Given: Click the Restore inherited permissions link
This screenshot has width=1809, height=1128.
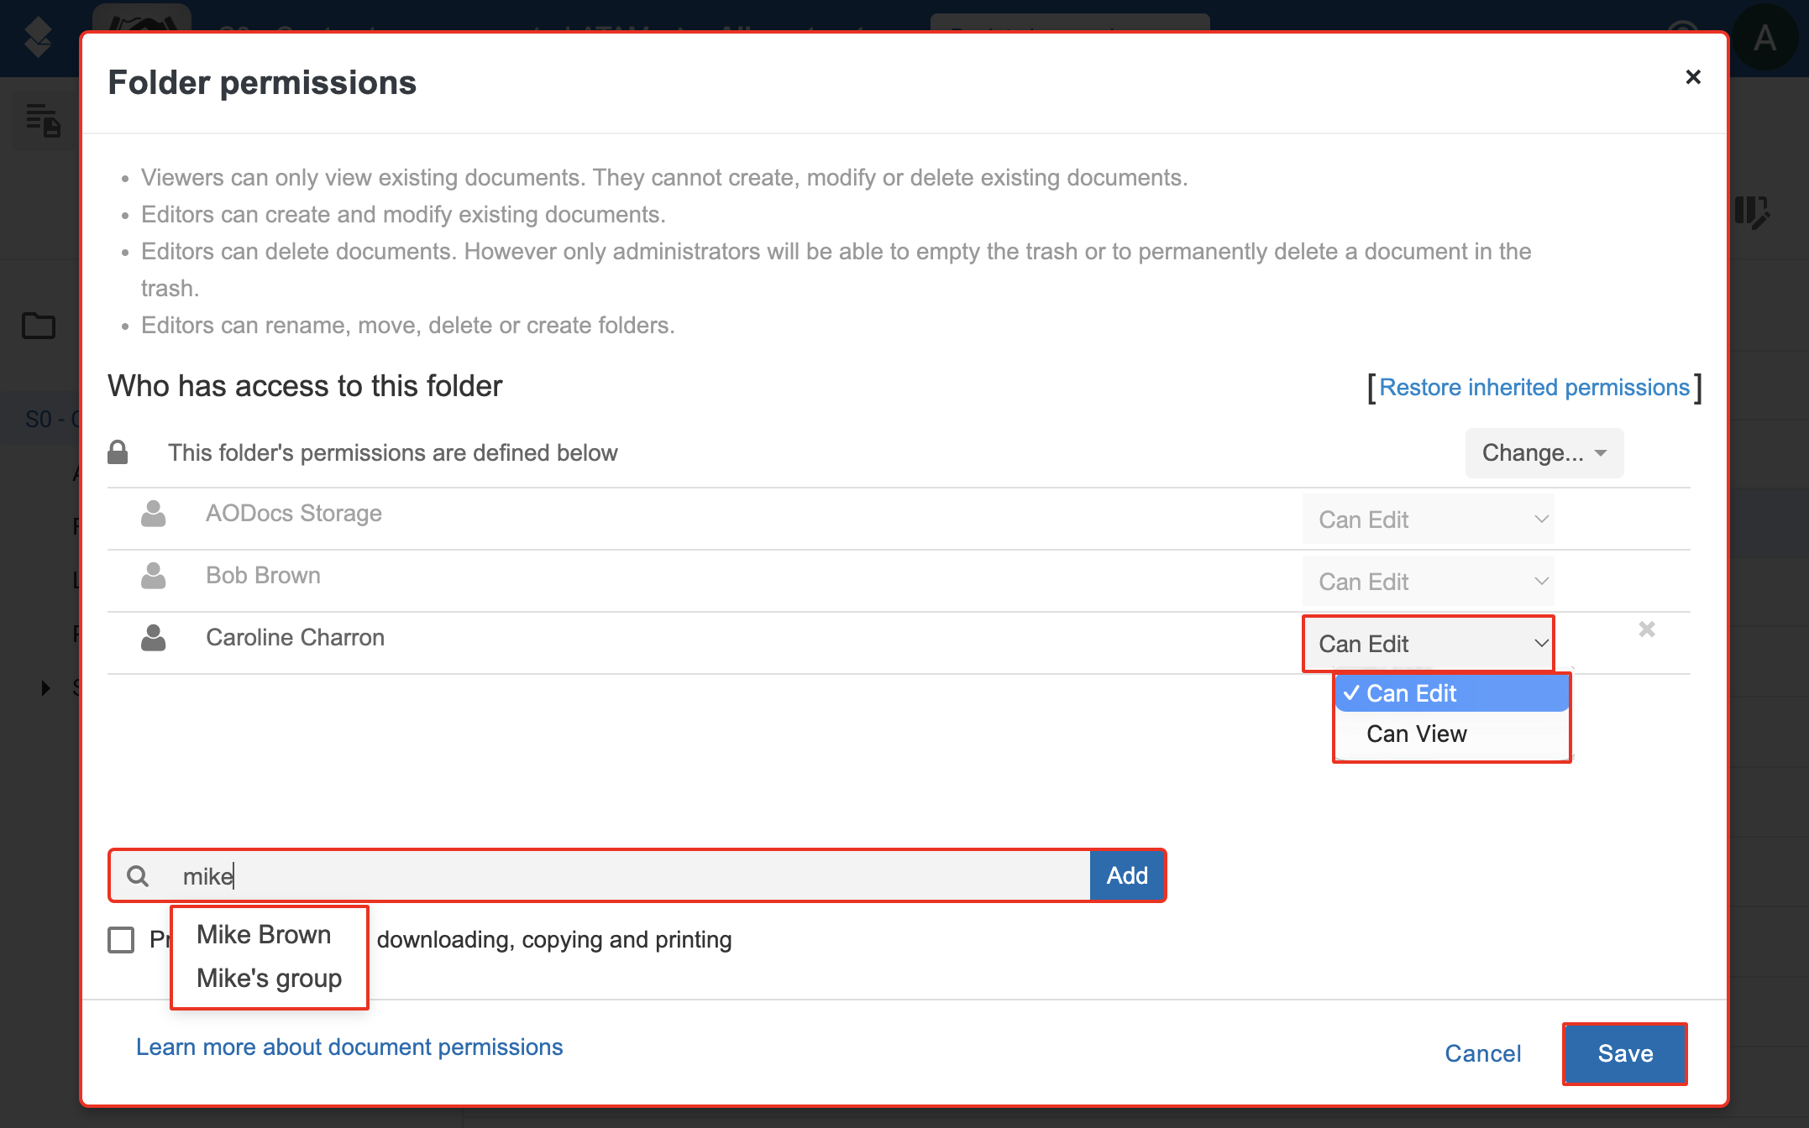Looking at the screenshot, I should (1534, 387).
